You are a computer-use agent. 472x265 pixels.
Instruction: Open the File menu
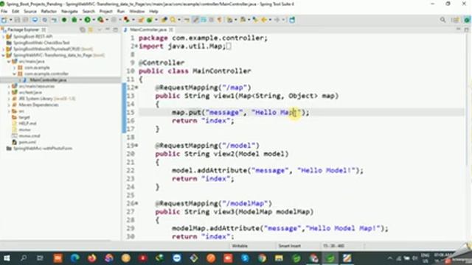pos(4,12)
